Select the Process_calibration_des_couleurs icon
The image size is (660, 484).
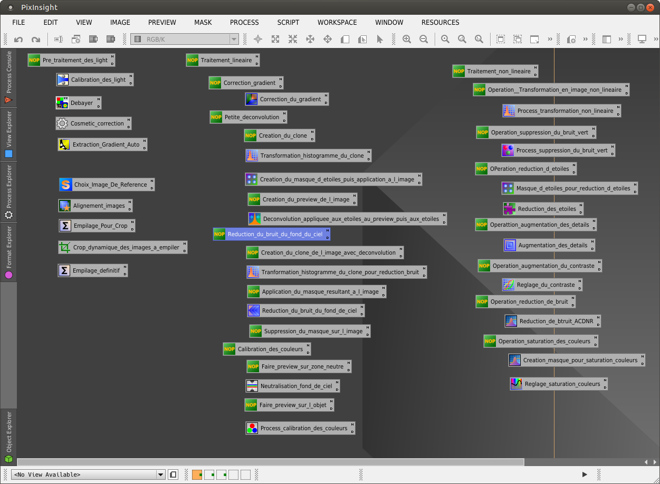tap(252, 428)
